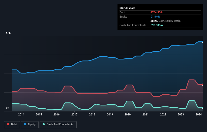Toggle the Equity series legend button
207x132 pixels.
[30, 124]
